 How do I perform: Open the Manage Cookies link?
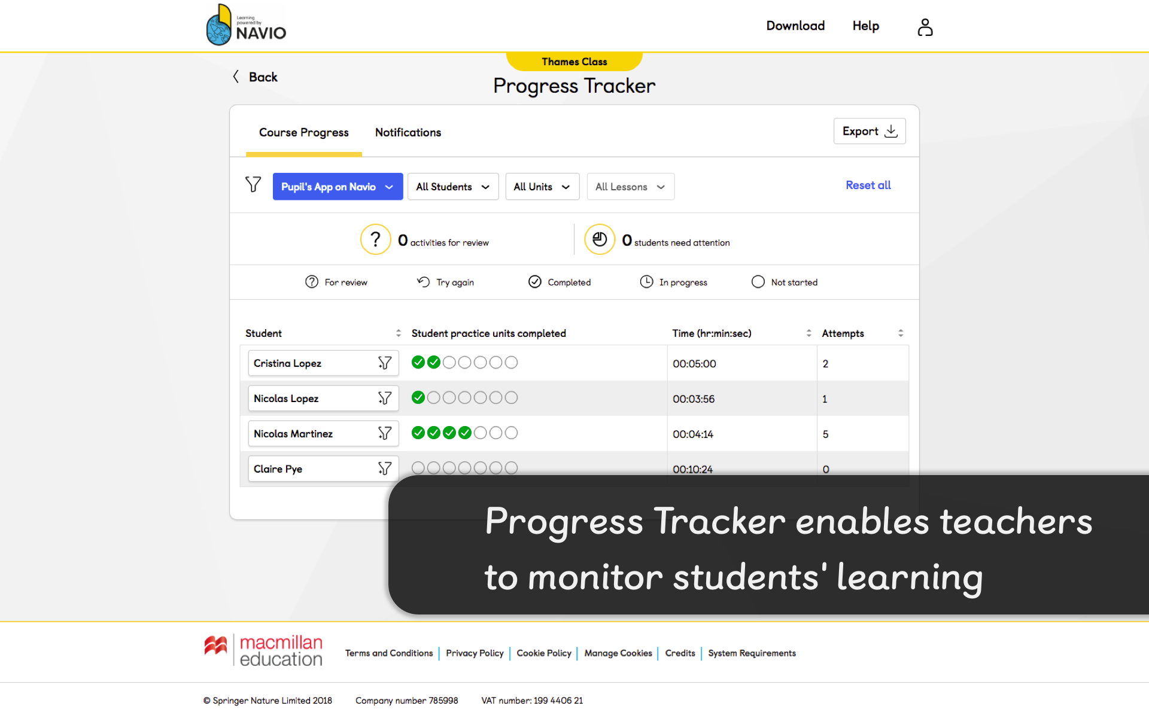click(618, 653)
